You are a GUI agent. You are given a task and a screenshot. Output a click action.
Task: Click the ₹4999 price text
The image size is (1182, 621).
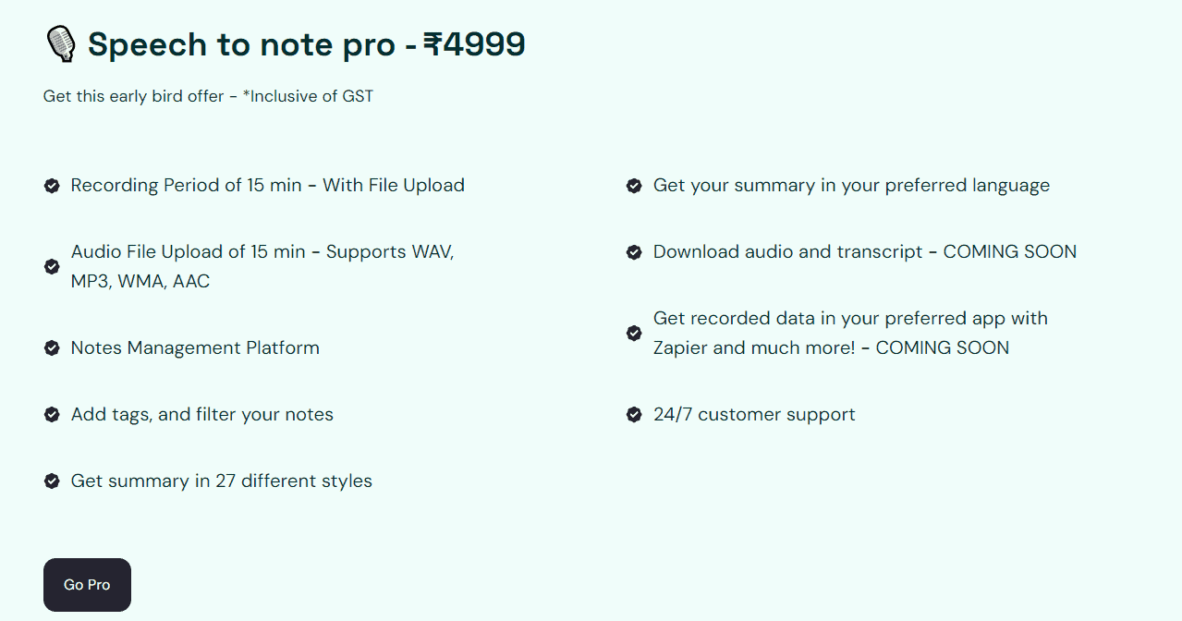click(473, 43)
